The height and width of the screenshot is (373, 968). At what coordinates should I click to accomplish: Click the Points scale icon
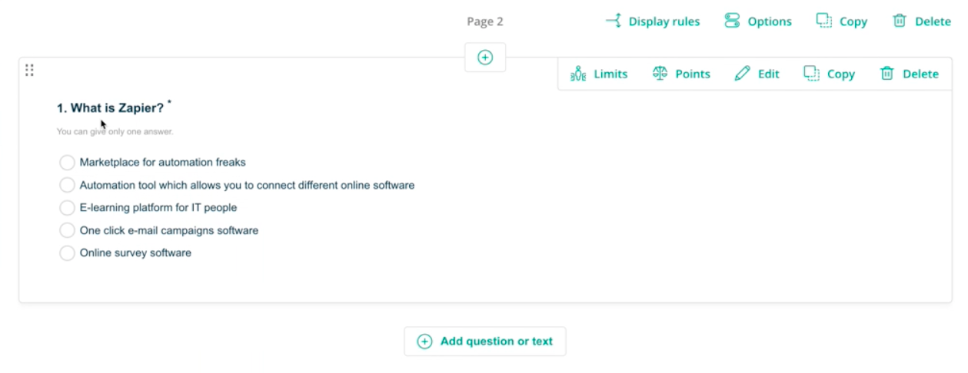tap(660, 74)
